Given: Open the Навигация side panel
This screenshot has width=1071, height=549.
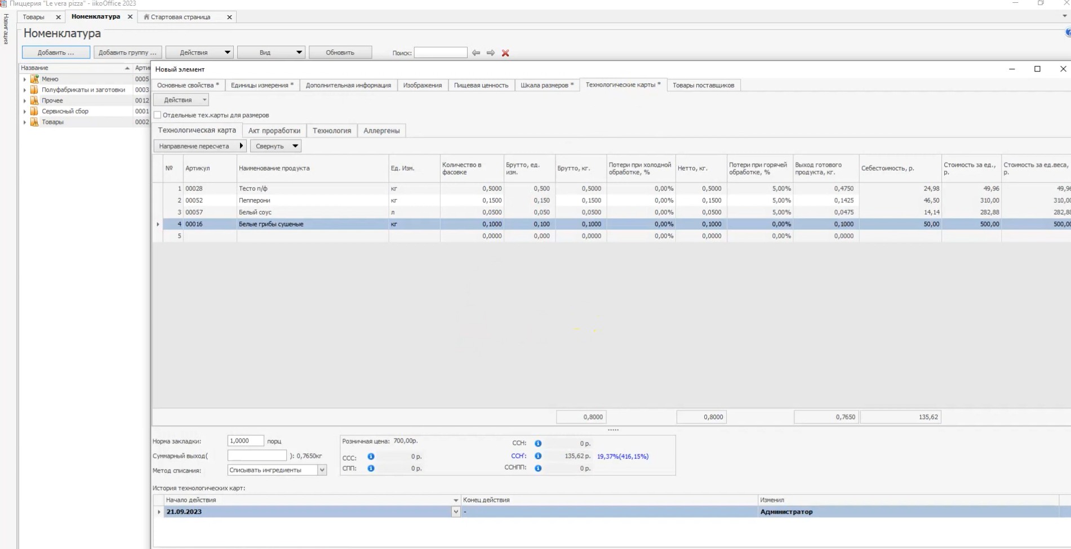Looking at the screenshot, I should (x=6, y=29).
